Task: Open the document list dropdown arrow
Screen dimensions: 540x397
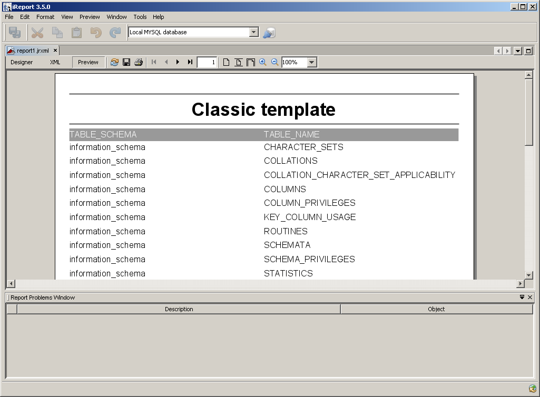Action: 518,51
